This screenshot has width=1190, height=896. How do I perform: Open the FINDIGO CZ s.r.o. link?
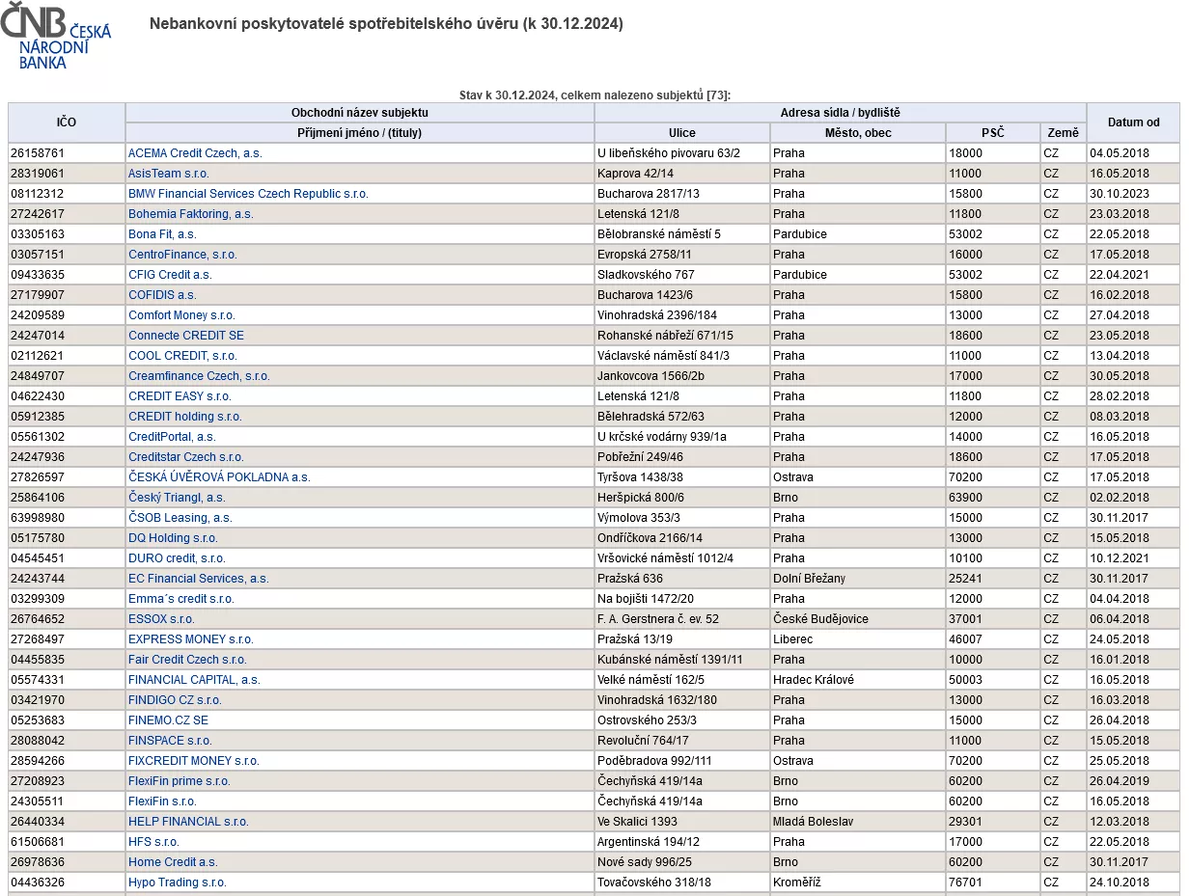(175, 700)
